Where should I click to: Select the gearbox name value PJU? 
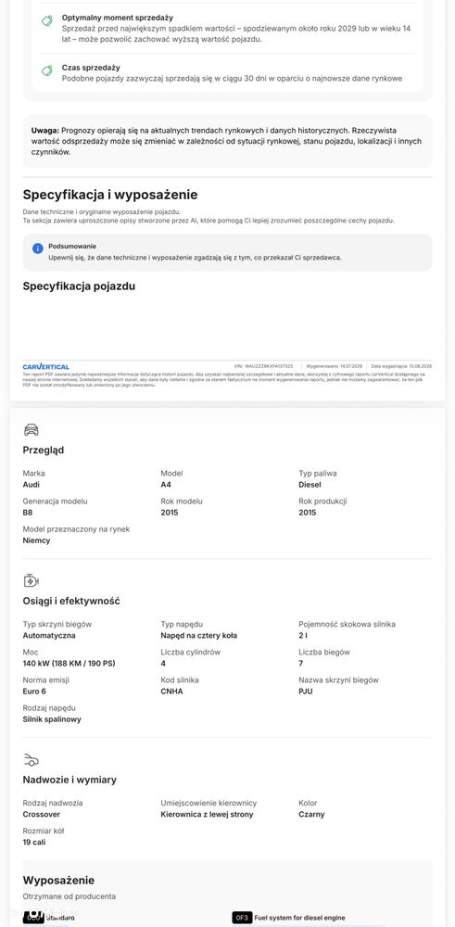coord(306,692)
